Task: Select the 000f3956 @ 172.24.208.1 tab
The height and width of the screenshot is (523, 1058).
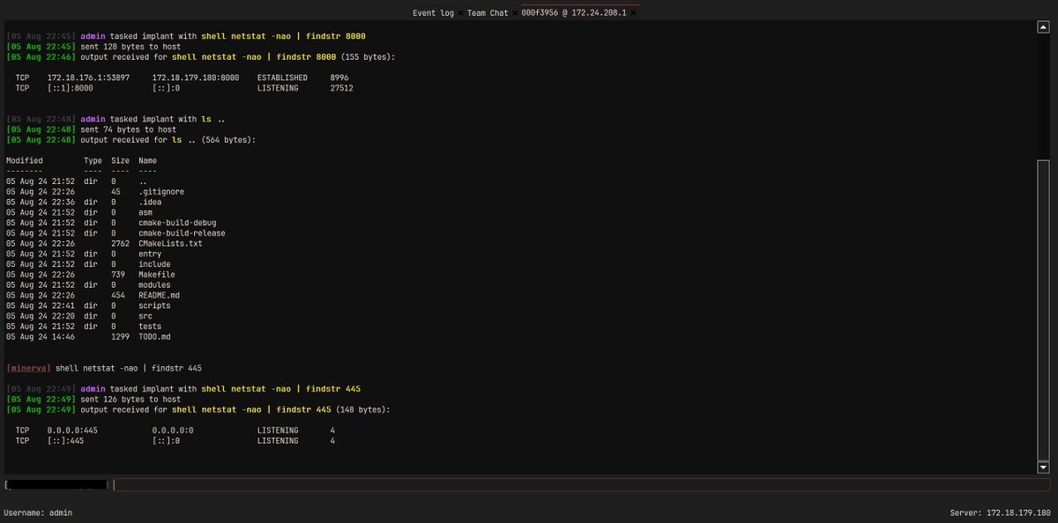Action: (x=574, y=13)
